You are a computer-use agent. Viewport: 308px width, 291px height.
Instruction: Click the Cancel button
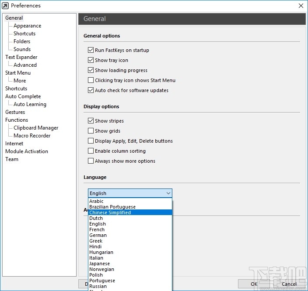(289, 284)
